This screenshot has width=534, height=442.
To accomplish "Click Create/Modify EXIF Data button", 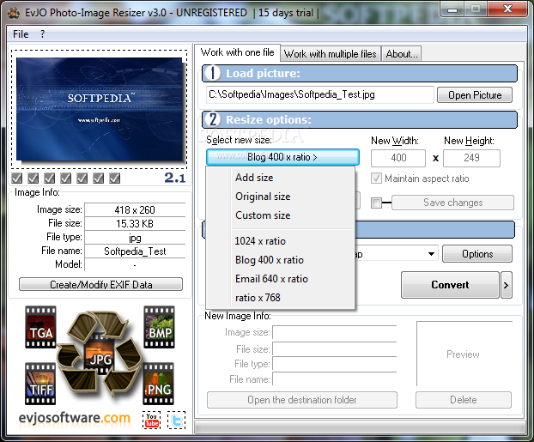I will (x=100, y=284).
